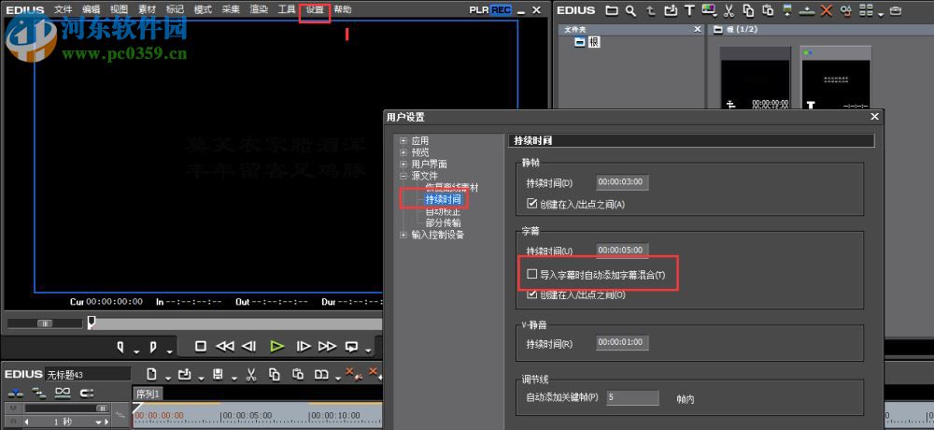Open the 帮助 menu

pyautogui.click(x=343, y=9)
